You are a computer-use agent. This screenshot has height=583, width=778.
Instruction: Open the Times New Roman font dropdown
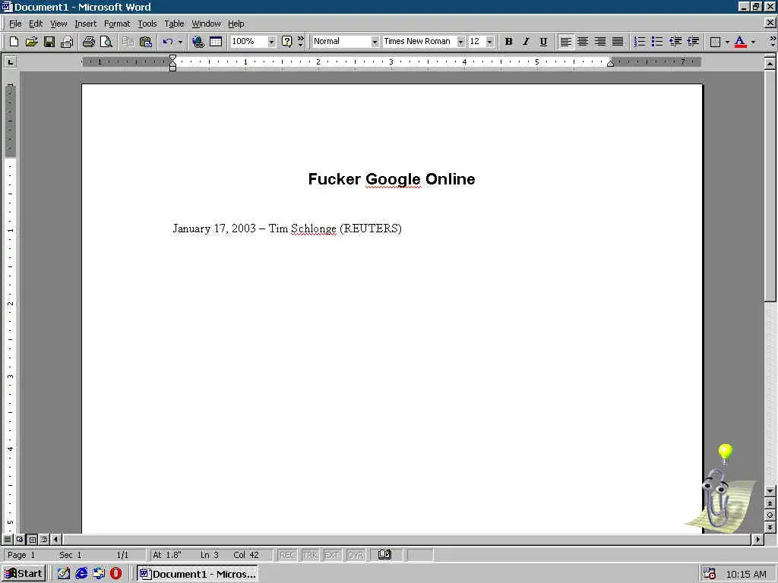[x=460, y=42]
